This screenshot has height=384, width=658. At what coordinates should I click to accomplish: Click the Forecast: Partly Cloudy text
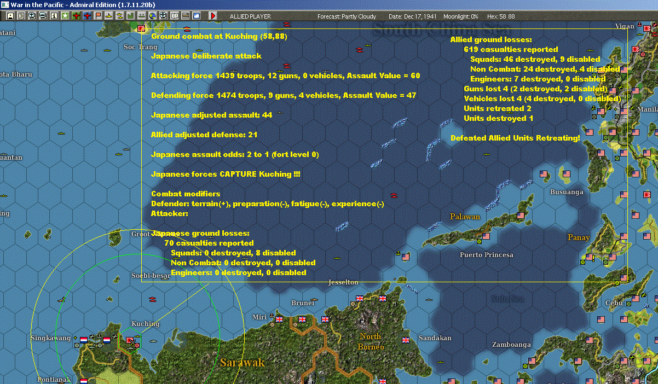347,16
